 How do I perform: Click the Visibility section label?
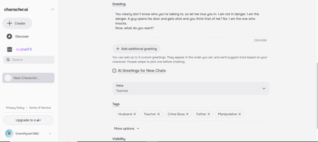(119, 139)
